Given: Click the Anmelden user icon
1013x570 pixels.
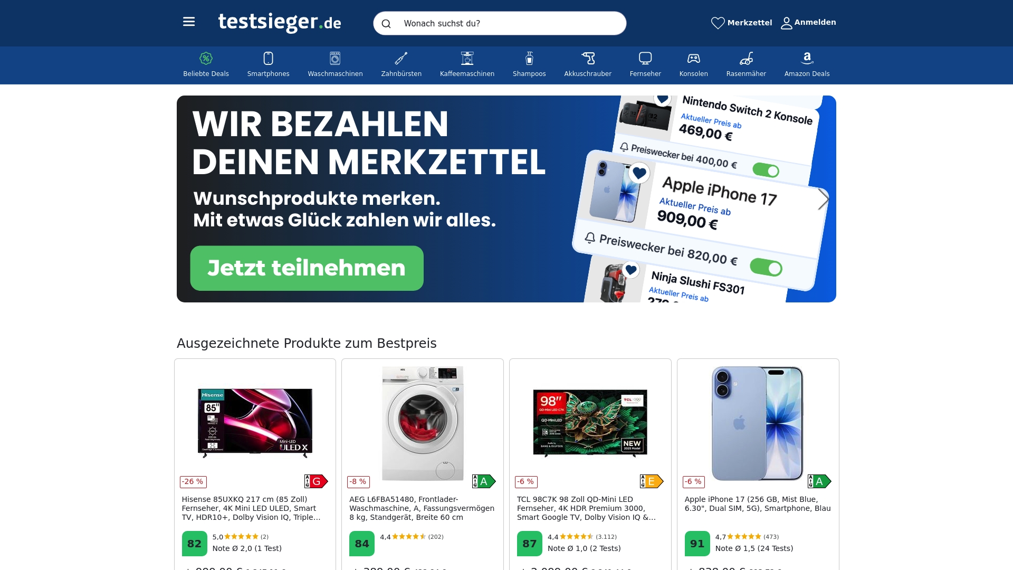Looking at the screenshot, I should 786,23.
